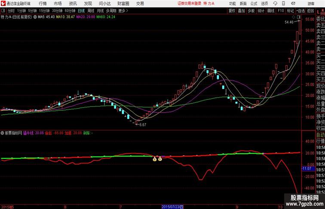The image size is (325, 209).
Task: Switch to the 15分钟 period tab
Action: tap(44, 11)
